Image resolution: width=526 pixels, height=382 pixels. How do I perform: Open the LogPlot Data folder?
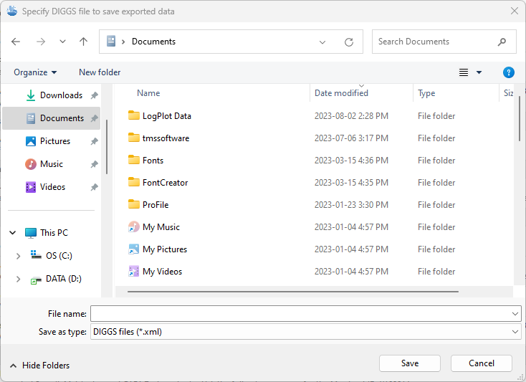[166, 116]
